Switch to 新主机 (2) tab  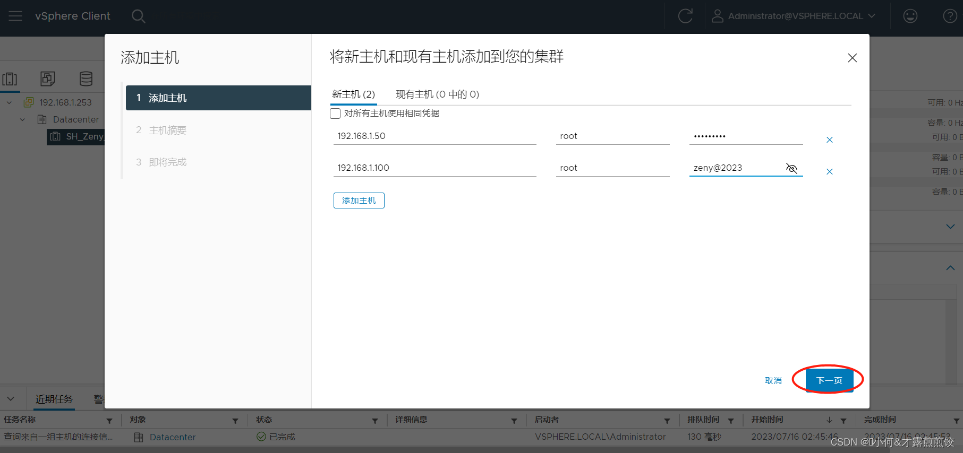click(x=353, y=94)
